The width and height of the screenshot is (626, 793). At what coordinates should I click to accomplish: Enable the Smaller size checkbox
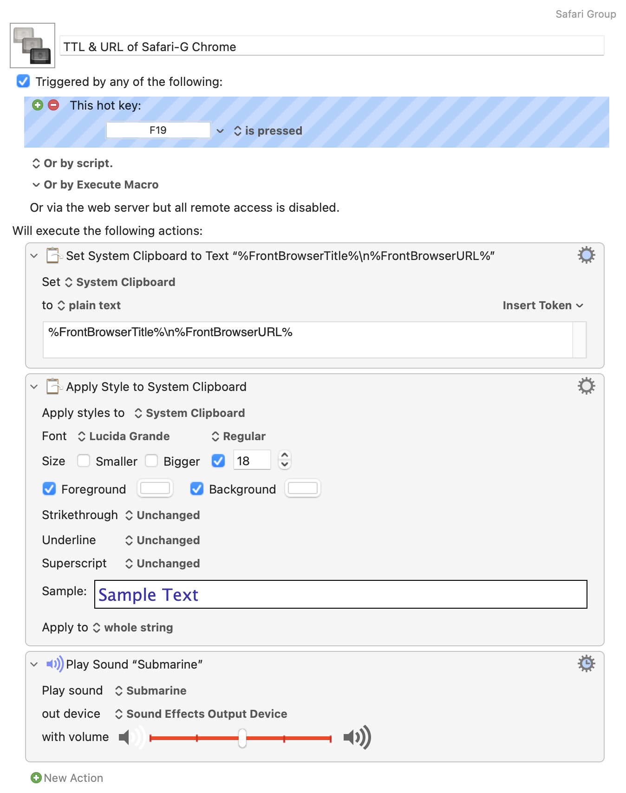point(84,461)
